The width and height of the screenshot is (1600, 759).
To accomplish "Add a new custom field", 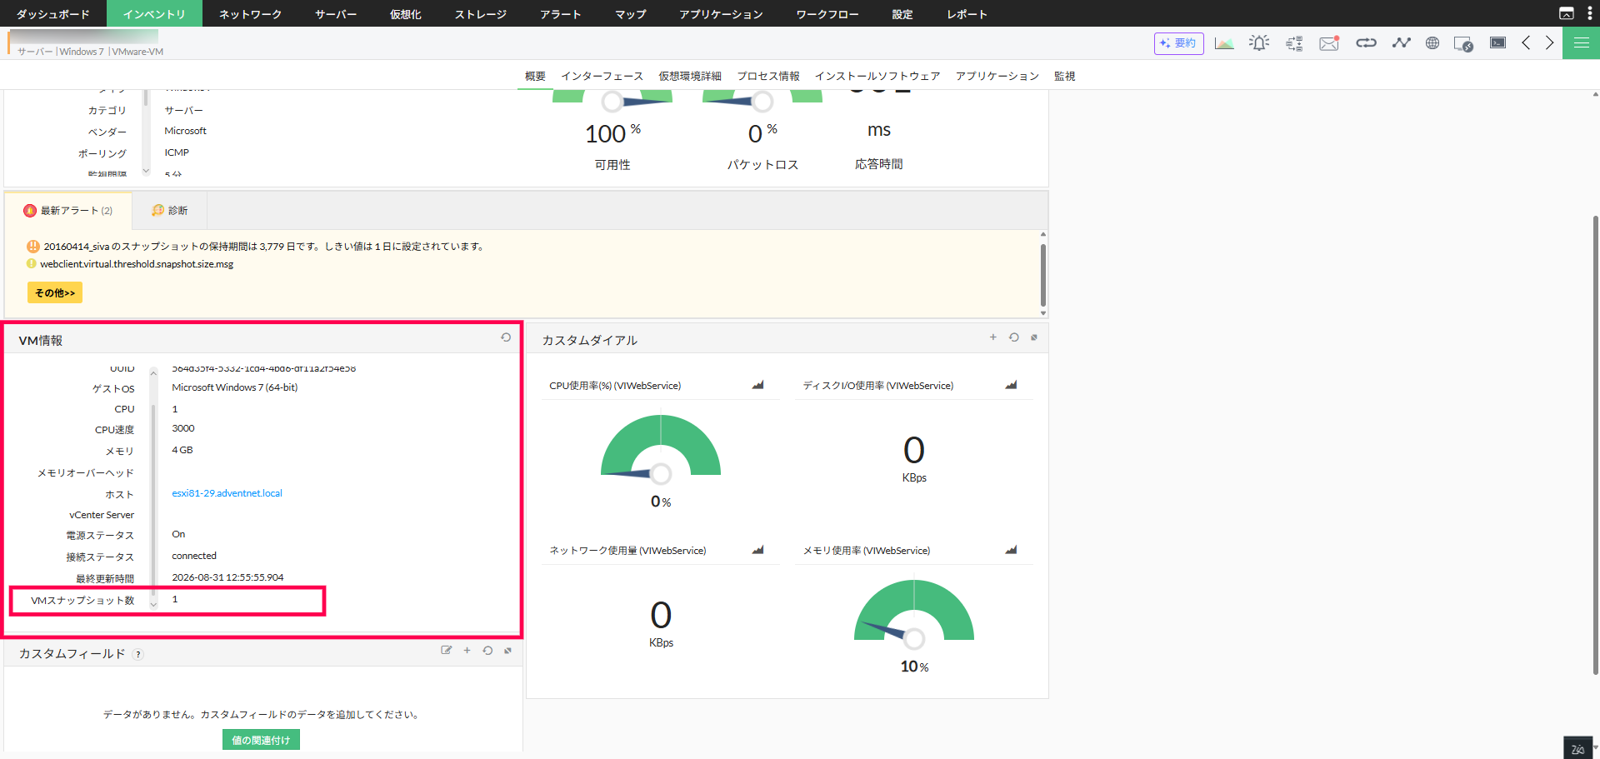I will point(467,651).
